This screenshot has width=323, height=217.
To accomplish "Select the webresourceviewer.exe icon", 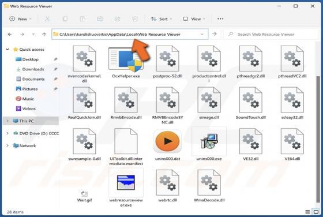I will coord(126,182).
